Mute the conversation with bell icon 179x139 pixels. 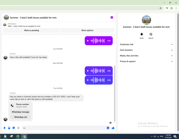click(141, 34)
